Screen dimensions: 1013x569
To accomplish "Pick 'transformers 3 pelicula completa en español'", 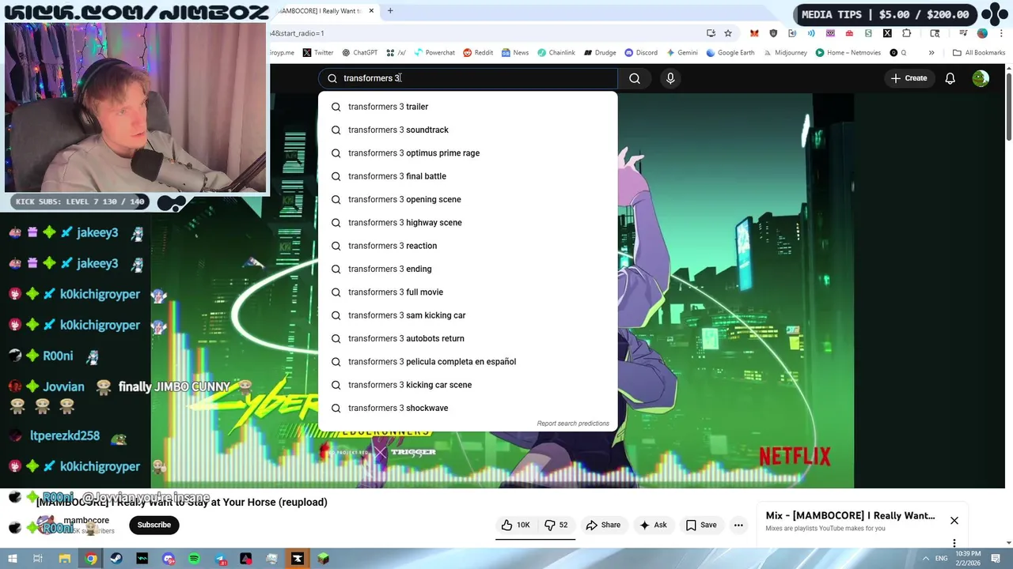I will click(x=468, y=362).
